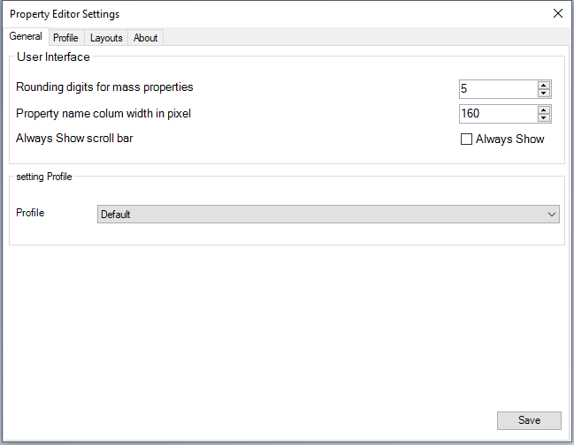Enable the Always Show checkbox
The width and height of the screenshot is (574, 445).
[x=466, y=140]
